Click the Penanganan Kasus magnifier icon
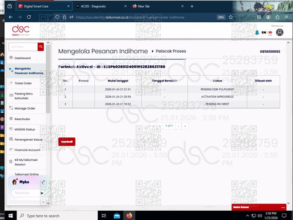The width and height of the screenshot is (293, 220). [x=11, y=139]
